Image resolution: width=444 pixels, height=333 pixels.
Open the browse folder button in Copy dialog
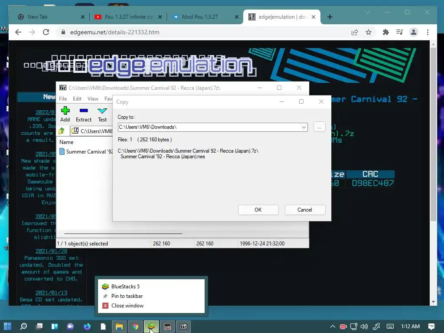(x=319, y=127)
